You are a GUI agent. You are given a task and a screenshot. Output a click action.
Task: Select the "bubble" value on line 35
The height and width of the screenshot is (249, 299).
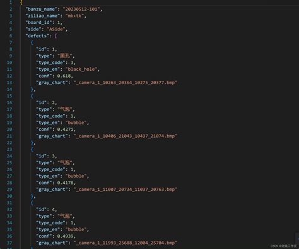76,229
